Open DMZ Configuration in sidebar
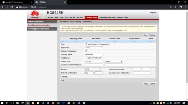188x105 pixels. (42, 22)
